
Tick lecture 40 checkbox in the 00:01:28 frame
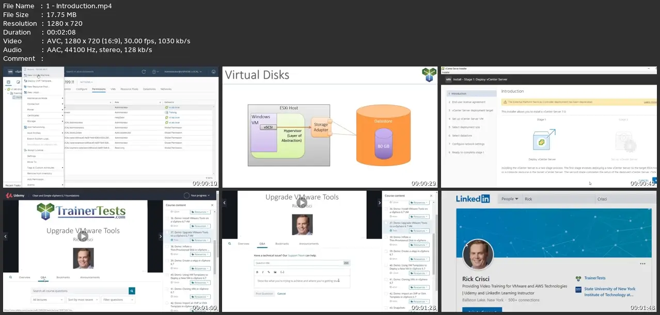386,266
